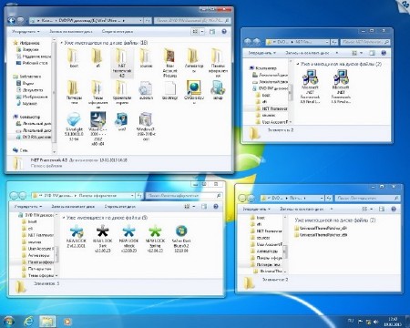The width and height of the screenshot is (410, 328).
Task: Select the Активаторы folder icon in the main window
Action: (194, 60)
